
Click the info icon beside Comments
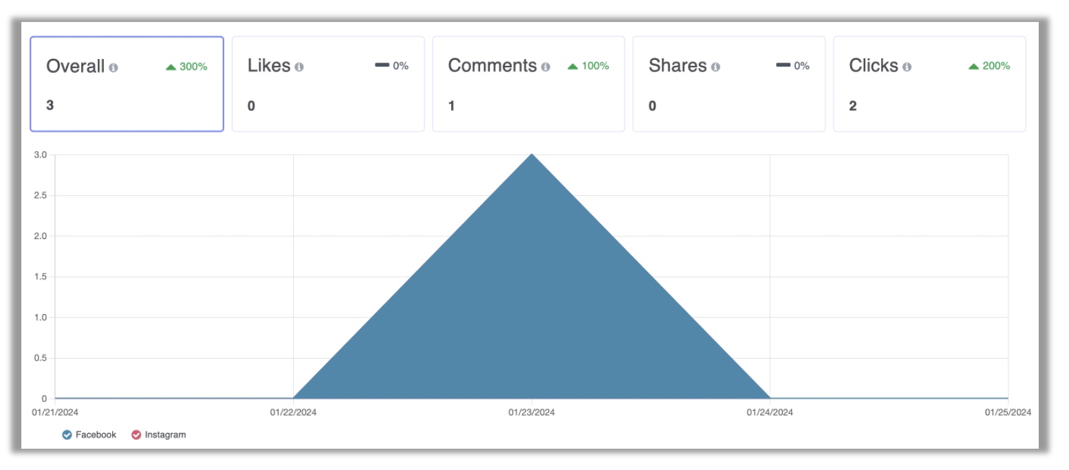pyautogui.click(x=546, y=67)
